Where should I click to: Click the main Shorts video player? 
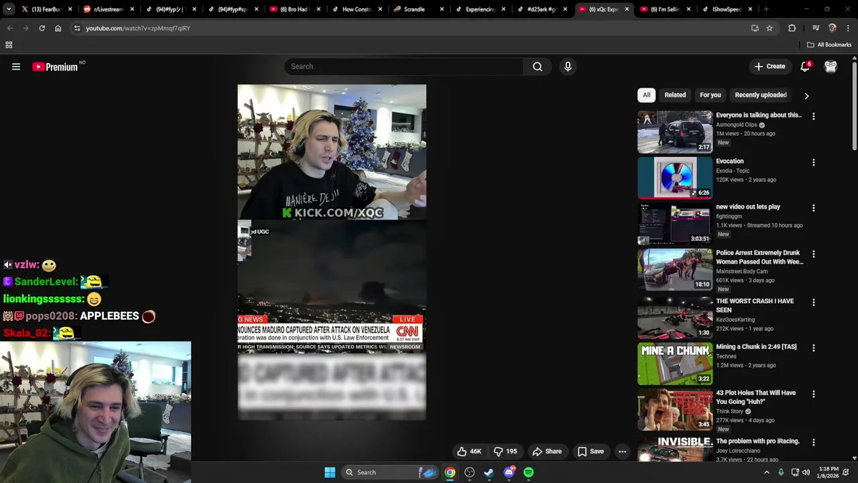click(332, 252)
